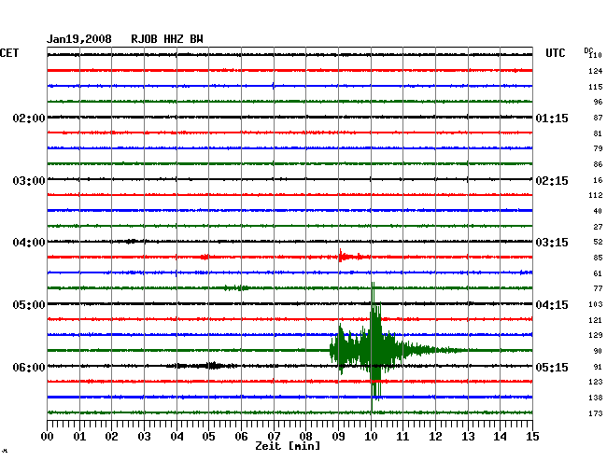Click minute 05 on the Zeit axis
The width and height of the screenshot is (607, 461).
[208, 436]
